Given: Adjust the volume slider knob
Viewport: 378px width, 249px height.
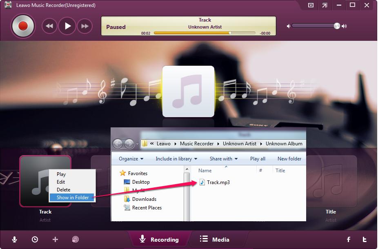Looking at the screenshot, I should pos(337,26).
